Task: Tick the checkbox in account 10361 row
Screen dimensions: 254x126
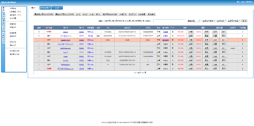Action: click(x=39, y=64)
